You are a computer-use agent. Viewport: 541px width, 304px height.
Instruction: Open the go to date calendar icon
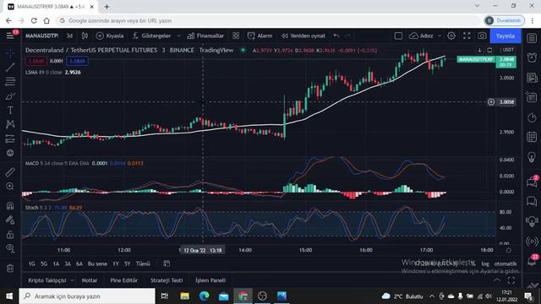(167, 263)
